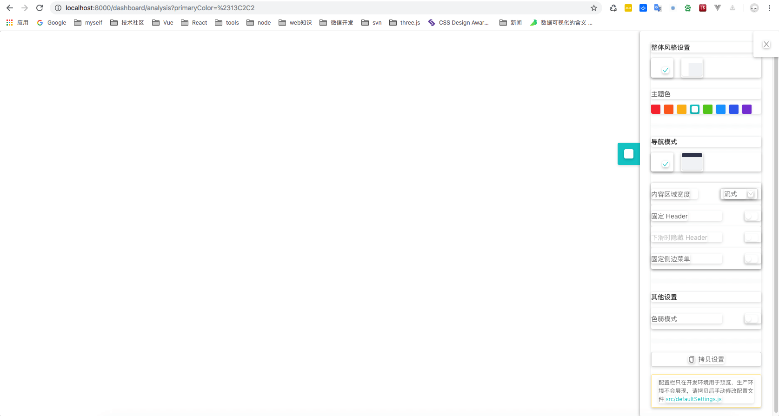This screenshot has height=416, width=779.
Task: Open the Google bookmark
Action: pos(52,22)
